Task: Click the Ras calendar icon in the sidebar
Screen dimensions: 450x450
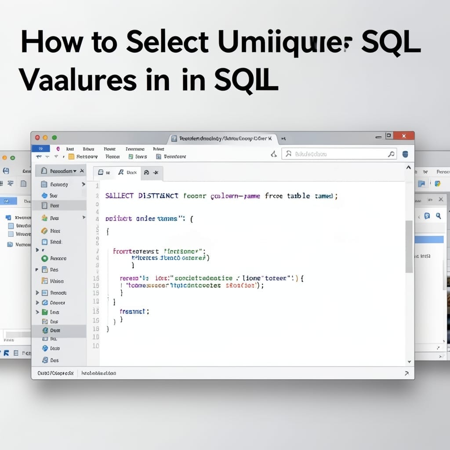Action: tap(45, 269)
